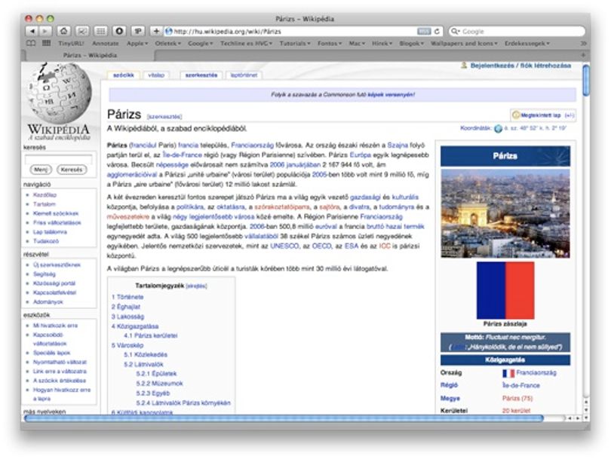The width and height of the screenshot is (611, 459).
Task: Expand the Google bookmarks dropdown
Action: (x=201, y=43)
